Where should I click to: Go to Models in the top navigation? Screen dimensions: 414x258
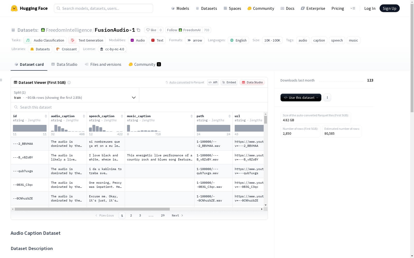(180, 8)
